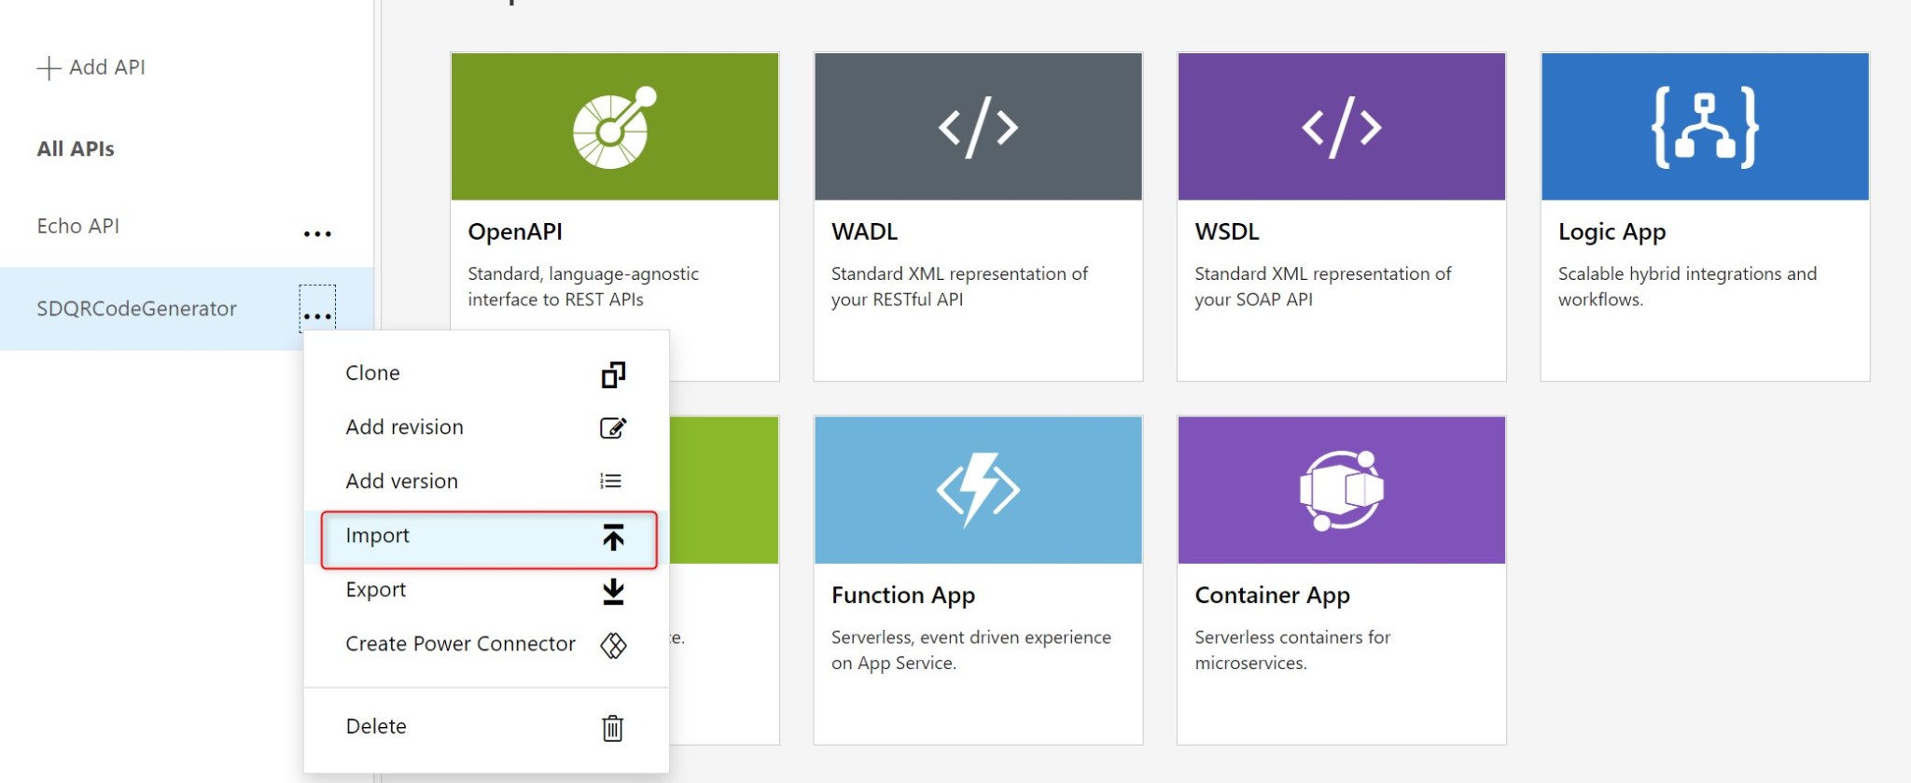Open the All APIs heading
The image size is (1911, 783).
click(x=76, y=148)
